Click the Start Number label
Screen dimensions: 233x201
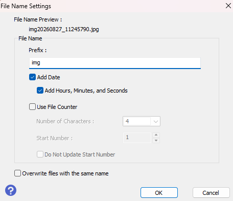tap(55, 138)
